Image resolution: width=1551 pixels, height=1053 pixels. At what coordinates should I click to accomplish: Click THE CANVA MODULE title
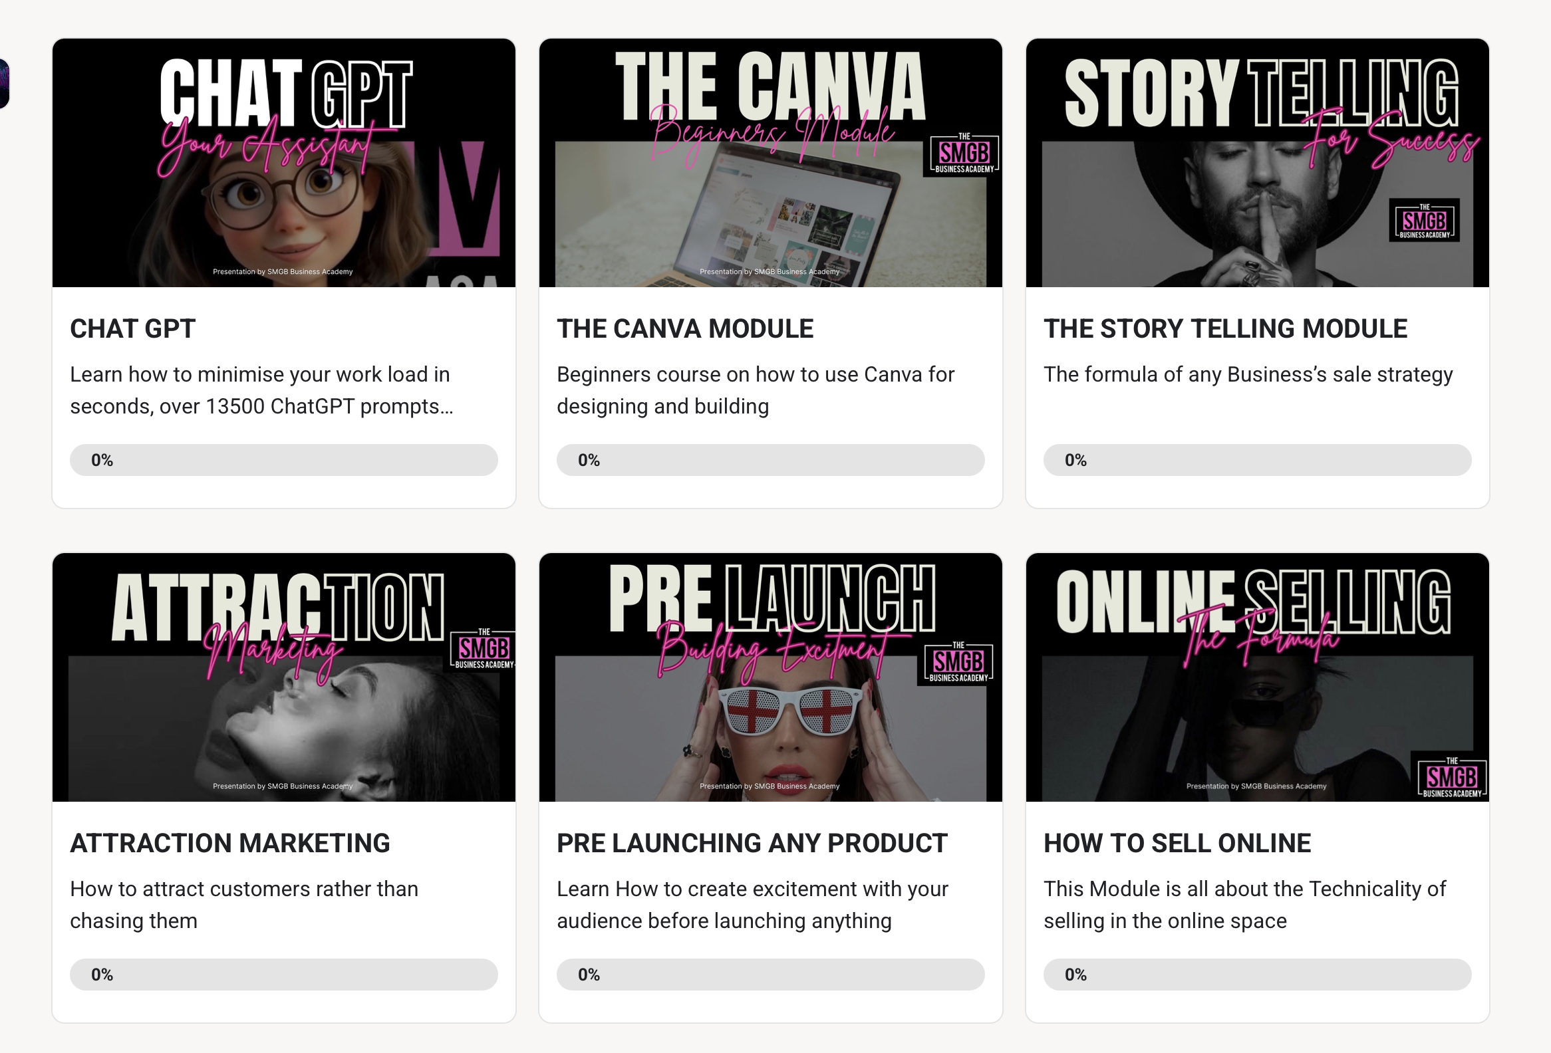[x=685, y=329]
